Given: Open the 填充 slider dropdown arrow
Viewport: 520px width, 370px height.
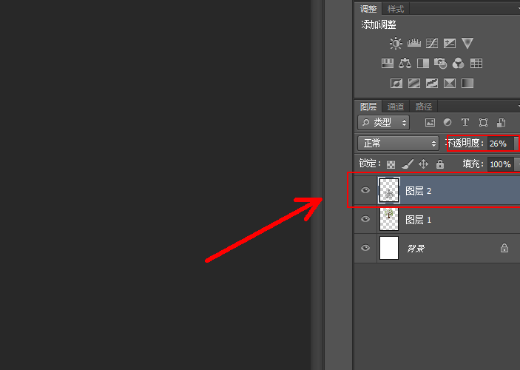Looking at the screenshot, I should click(517, 164).
